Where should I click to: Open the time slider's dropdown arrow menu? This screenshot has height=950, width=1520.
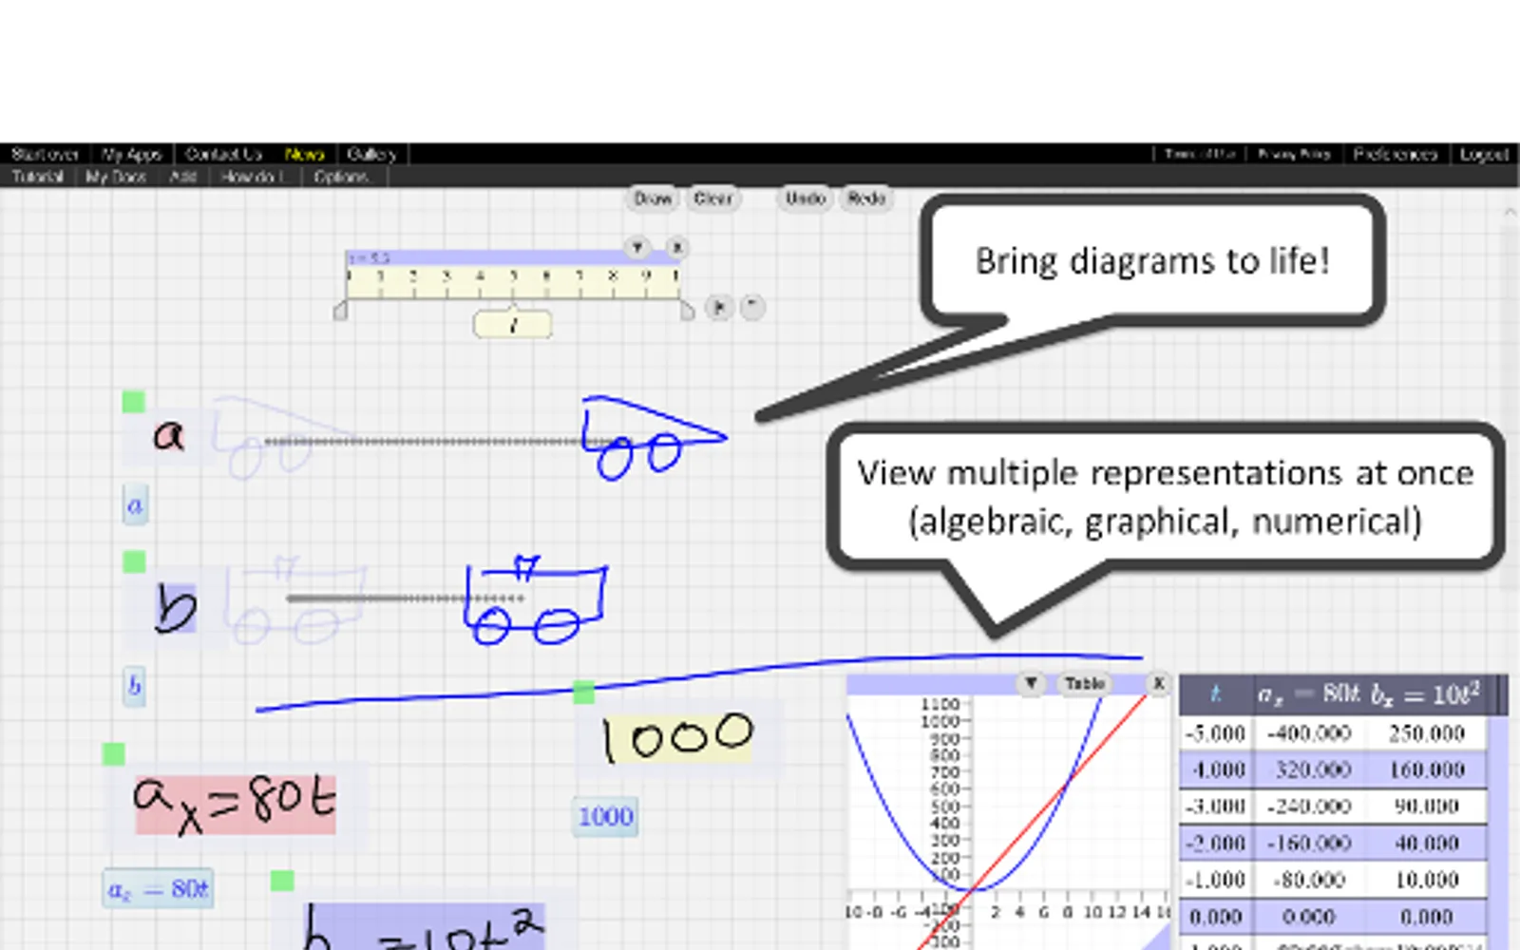pyautogui.click(x=637, y=248)
